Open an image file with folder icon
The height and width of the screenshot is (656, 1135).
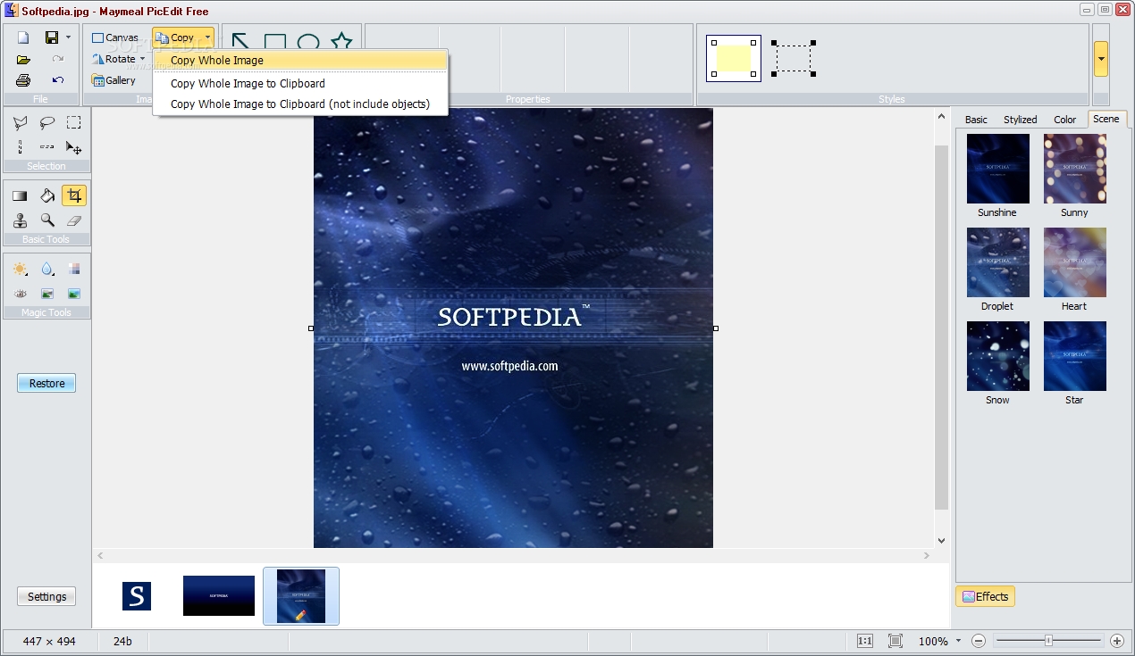(23, 59)
